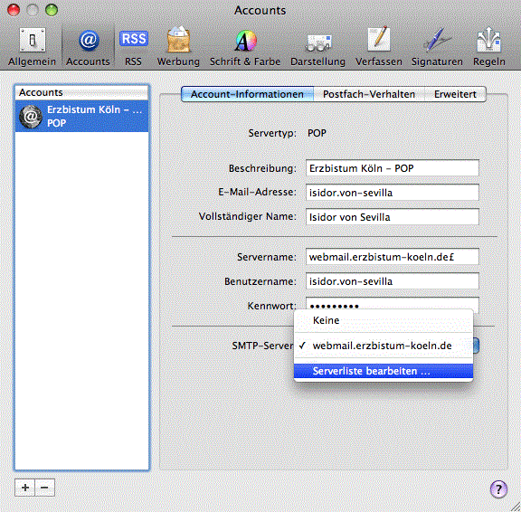Click into the Servername input field

pyautogui.click(x=392, y=257)
